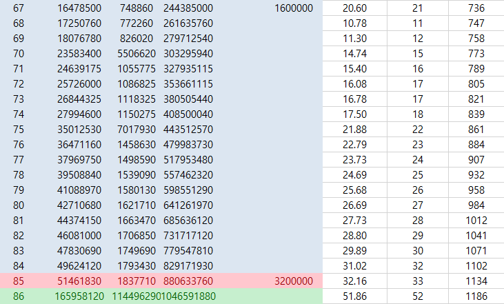
Task: Click the cell with value 3200000
Action: tap(293, 281)
